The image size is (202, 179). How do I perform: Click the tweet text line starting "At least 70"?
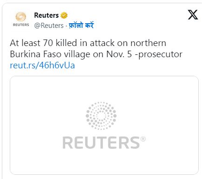tap(88, 43)
